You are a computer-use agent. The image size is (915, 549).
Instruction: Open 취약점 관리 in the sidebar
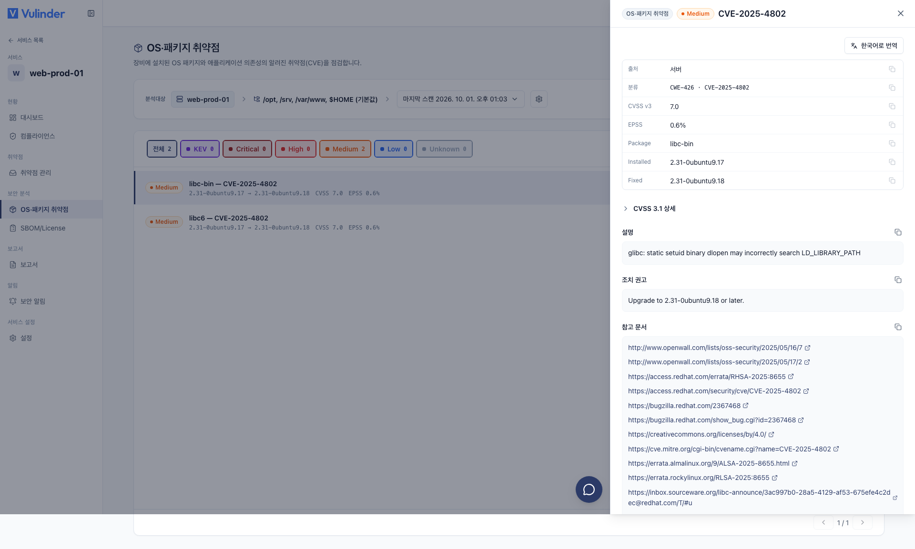[51, 173]
